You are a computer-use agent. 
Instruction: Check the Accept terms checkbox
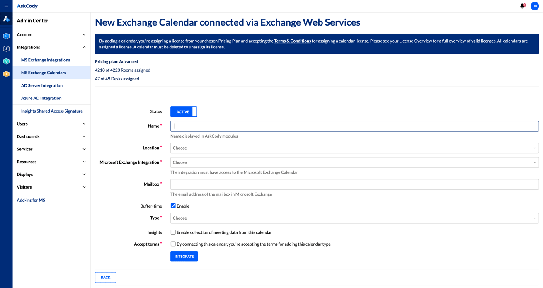(173, 244)
